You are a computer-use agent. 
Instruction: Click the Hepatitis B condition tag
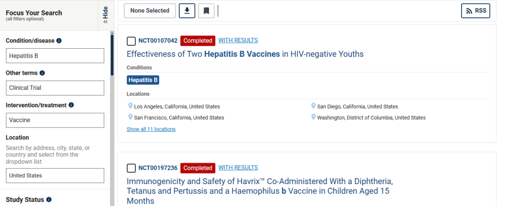[143, 80]
